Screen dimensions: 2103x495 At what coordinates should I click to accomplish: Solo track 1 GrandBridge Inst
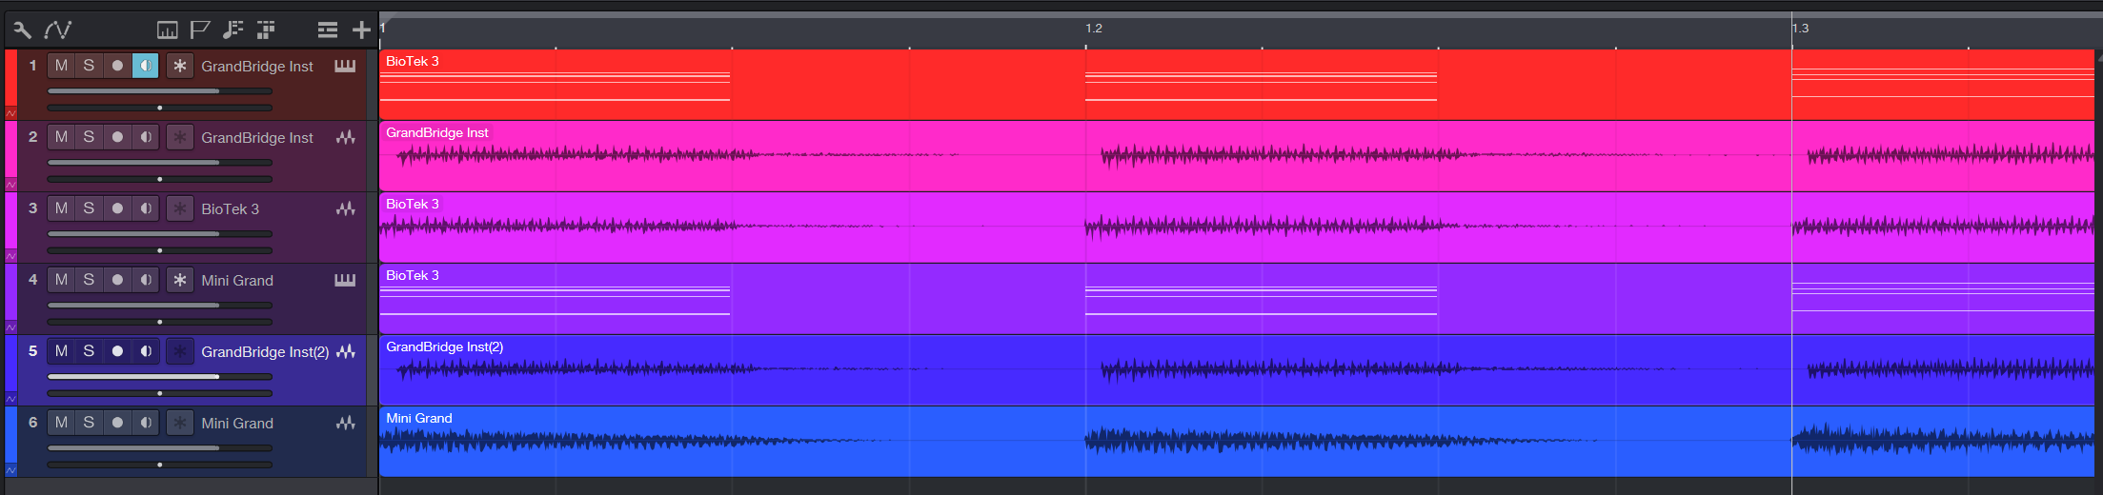pos(89,66)
